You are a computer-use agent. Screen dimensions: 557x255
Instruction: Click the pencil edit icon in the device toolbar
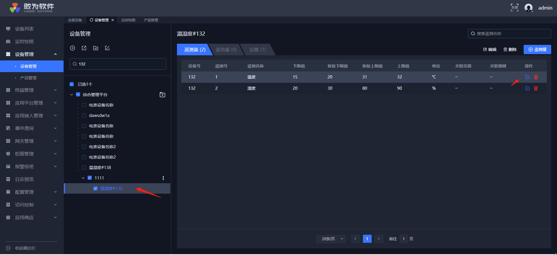coord(107,48)
